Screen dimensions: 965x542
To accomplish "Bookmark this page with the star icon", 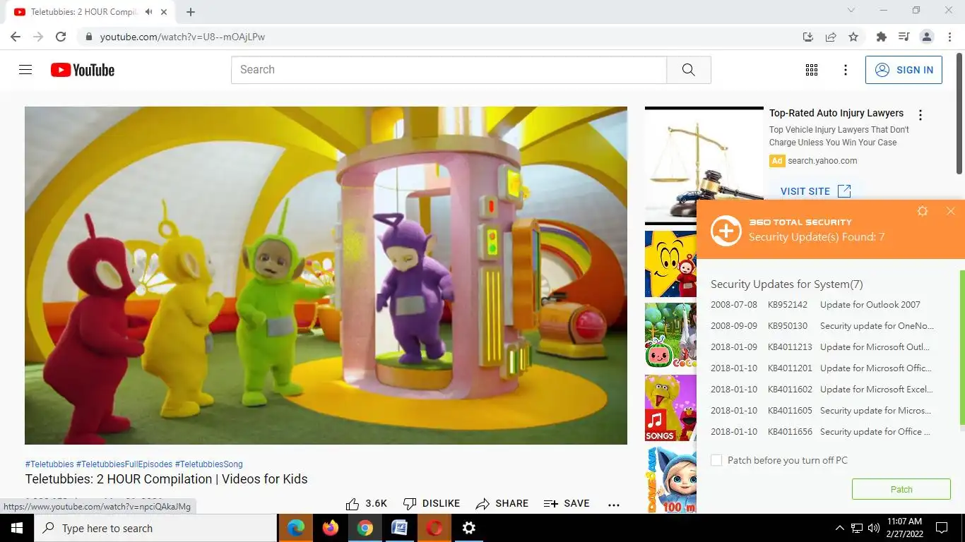I will [x=853, y=37].
